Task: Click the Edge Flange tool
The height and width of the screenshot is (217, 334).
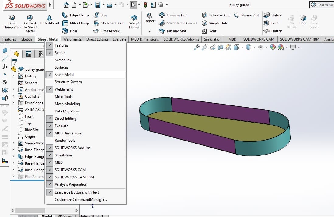Action: (x=76, y=15)
